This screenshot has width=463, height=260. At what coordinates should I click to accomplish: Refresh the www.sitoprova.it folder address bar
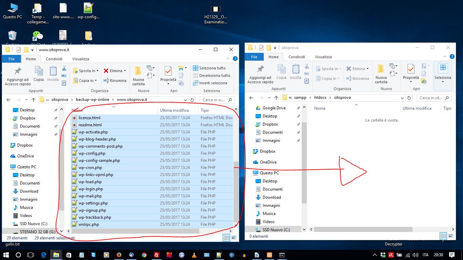point(192,100)
